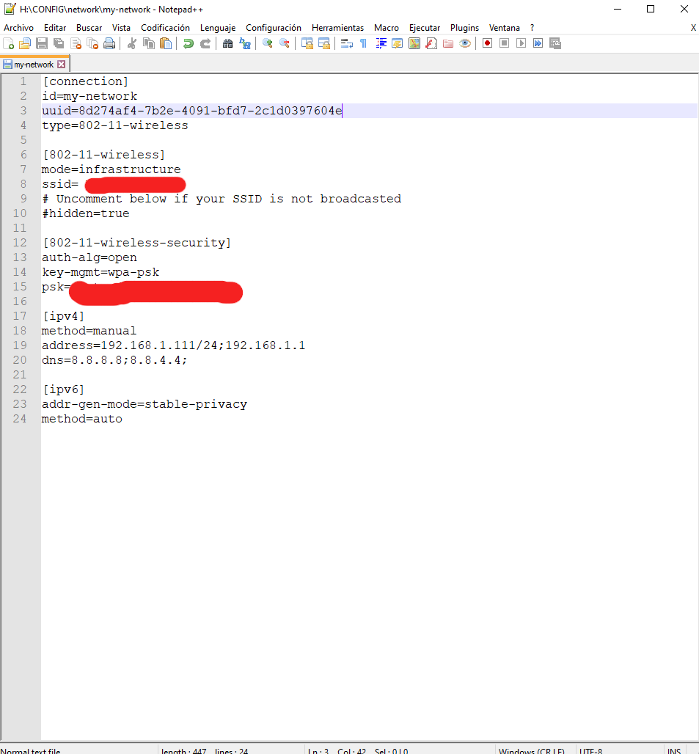Toggle show all characters pilcrow icon

[x=364, y=44]
